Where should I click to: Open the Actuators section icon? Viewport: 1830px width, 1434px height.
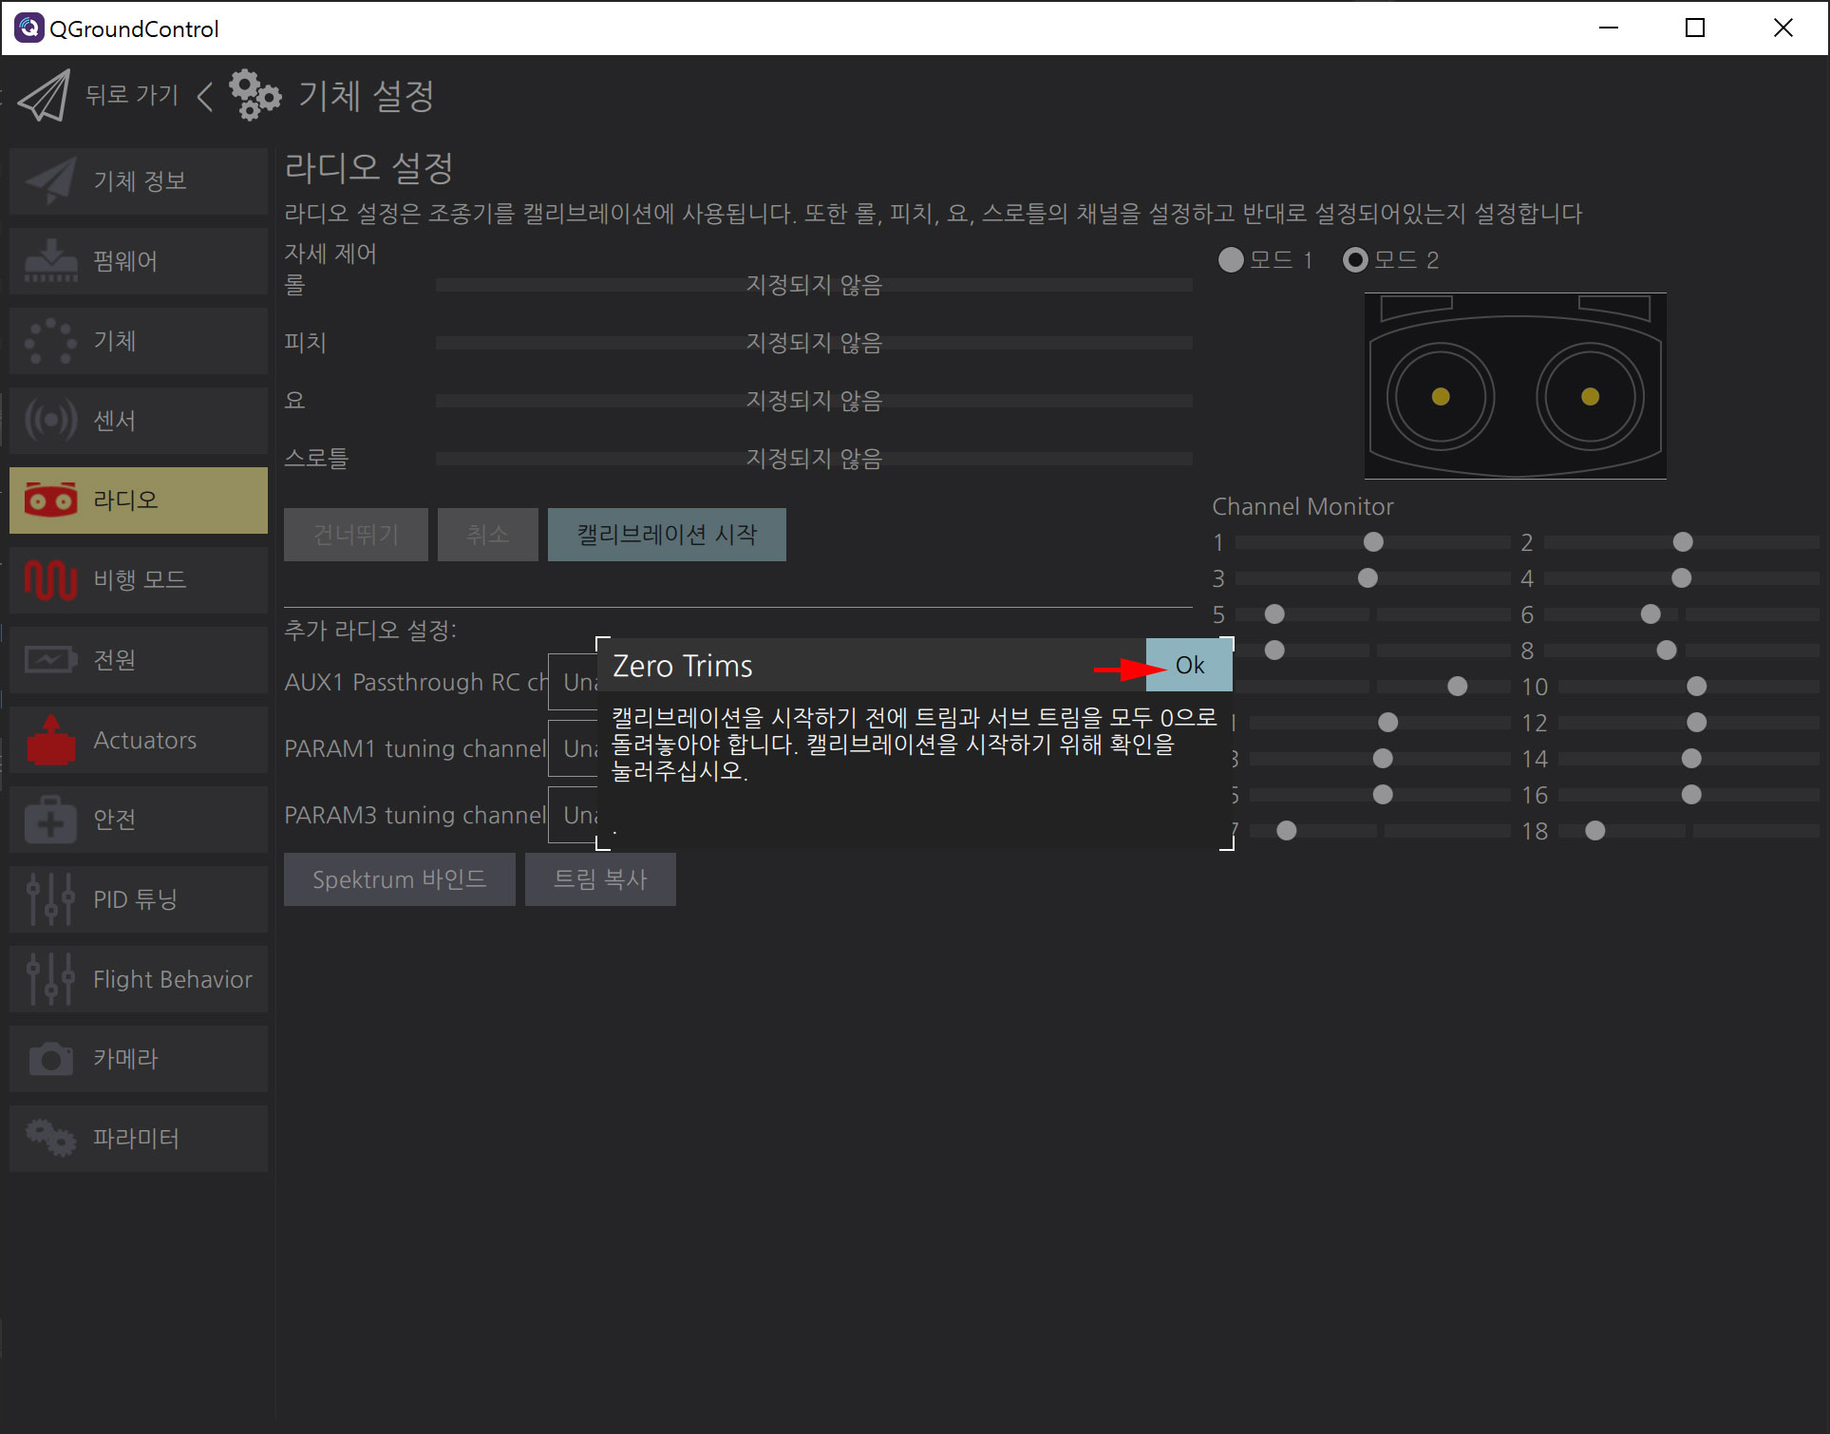pos(50,740)
